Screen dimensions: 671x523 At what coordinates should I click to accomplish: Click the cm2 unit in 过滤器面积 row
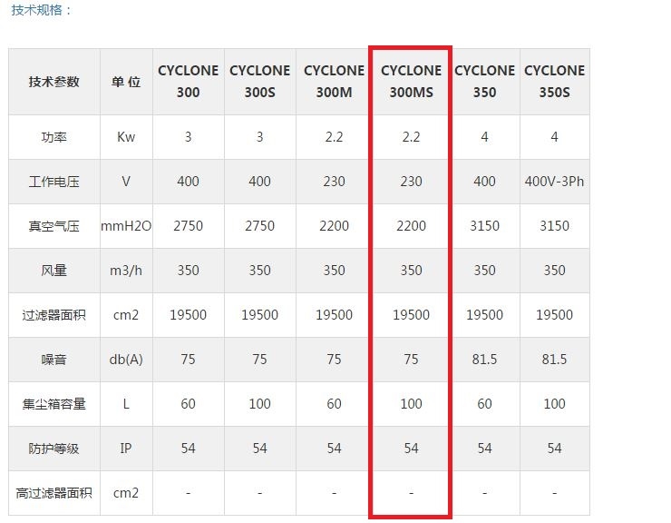tap(126, 315)
